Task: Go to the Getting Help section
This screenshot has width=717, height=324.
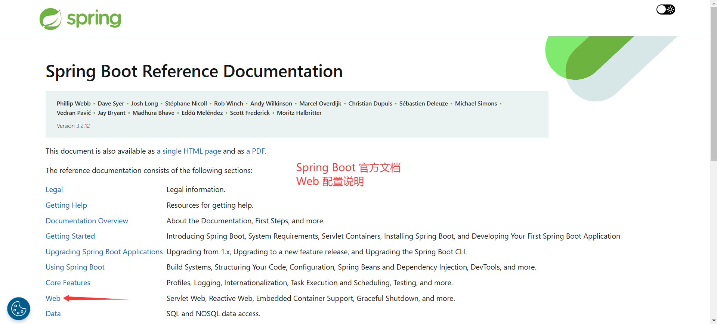Action: [66, 205]
